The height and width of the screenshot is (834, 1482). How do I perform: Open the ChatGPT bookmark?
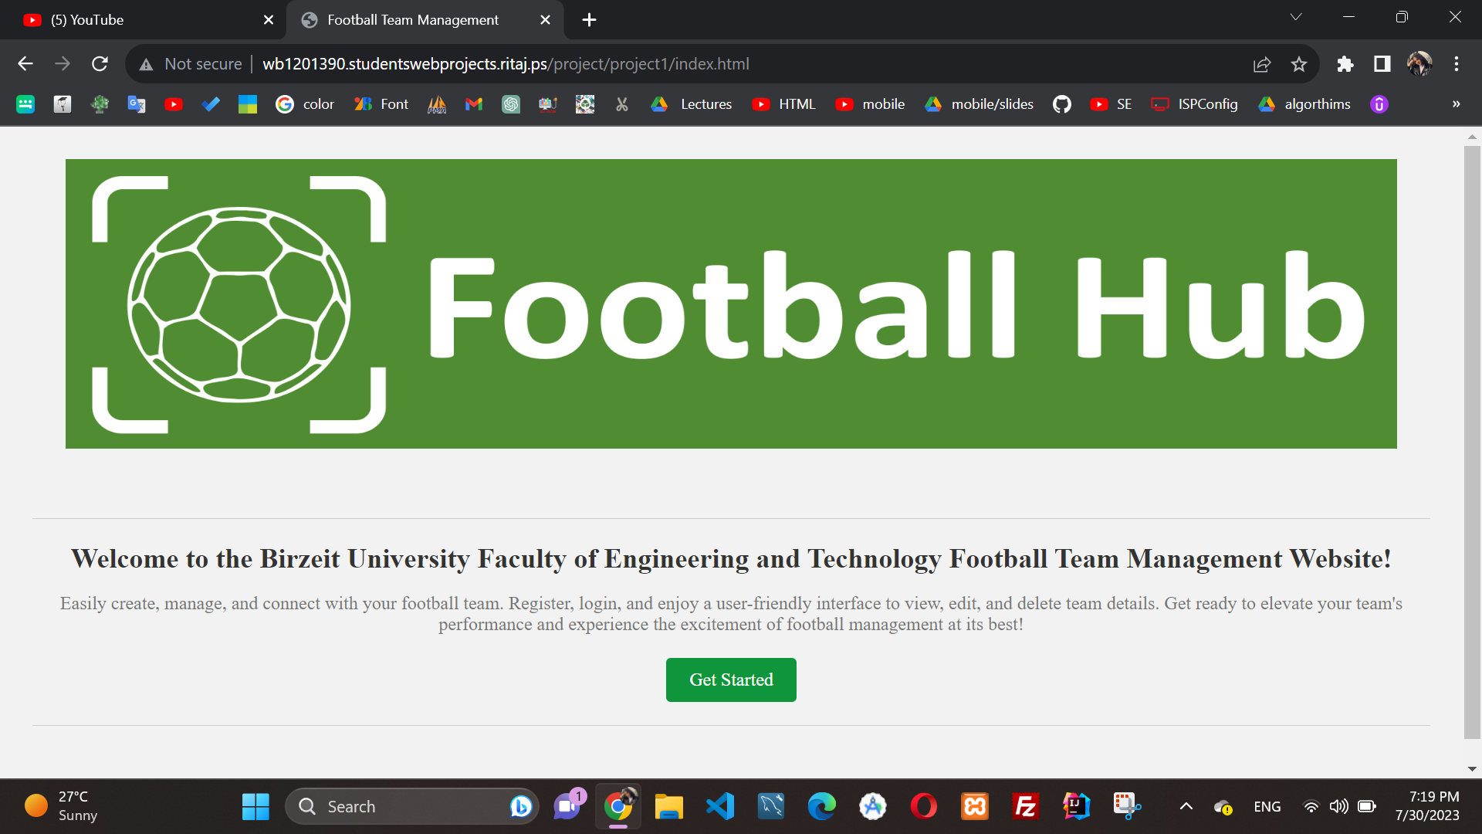pyautogui.click(x=510, y=103)
